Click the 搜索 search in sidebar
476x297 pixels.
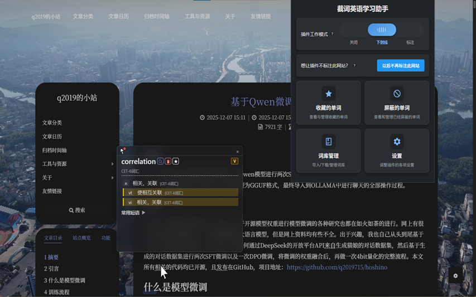[x=77, y=210]
